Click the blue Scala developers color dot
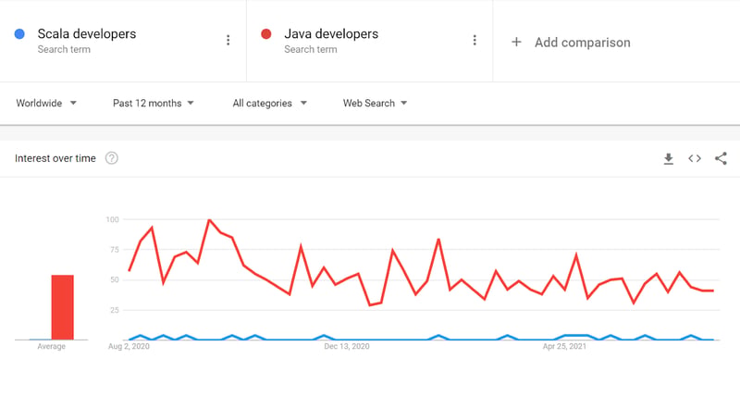740x396 pixels. point(19,34)
